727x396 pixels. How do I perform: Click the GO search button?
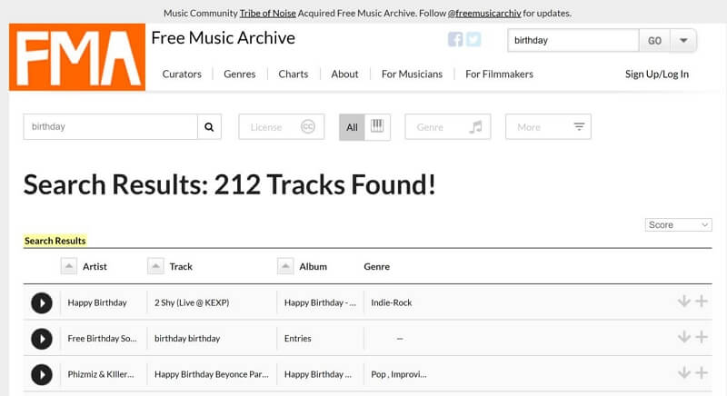coord(654,40)
